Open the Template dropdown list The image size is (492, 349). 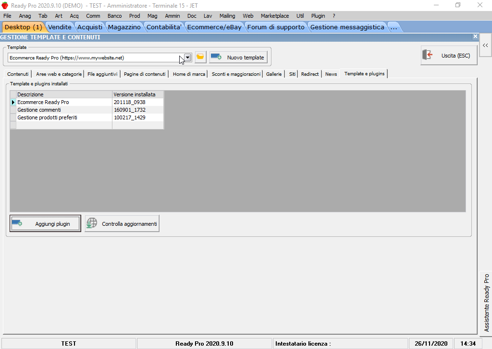(188, 58)
